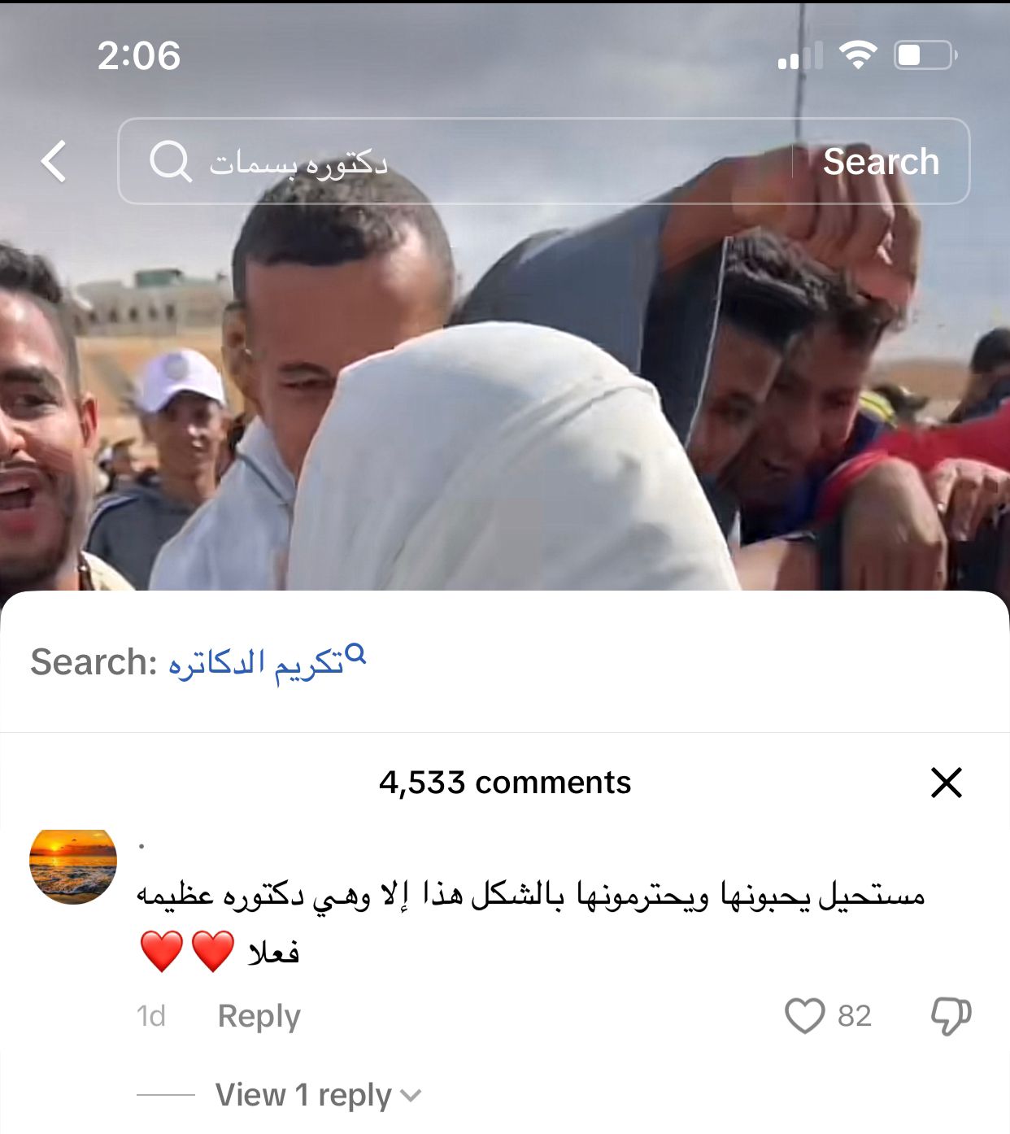This screenshot has width=1010, height=1134.
Task: Tap the 82 likes count
Action: pos(855,1016)
